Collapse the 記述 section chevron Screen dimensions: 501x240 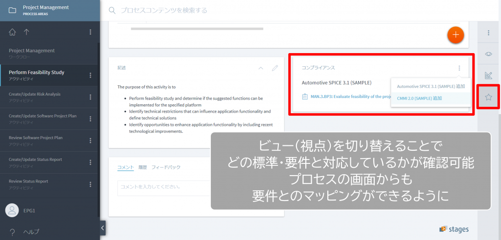[x=261, y=68]
